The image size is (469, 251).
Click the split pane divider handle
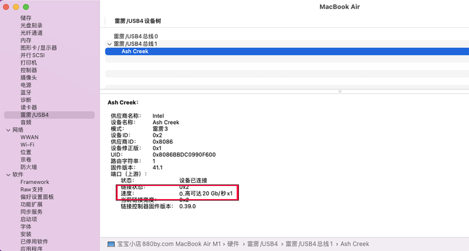[x=340, y=91]
